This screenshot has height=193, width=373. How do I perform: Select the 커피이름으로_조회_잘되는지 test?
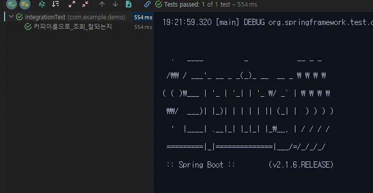[x=73, y=26]
